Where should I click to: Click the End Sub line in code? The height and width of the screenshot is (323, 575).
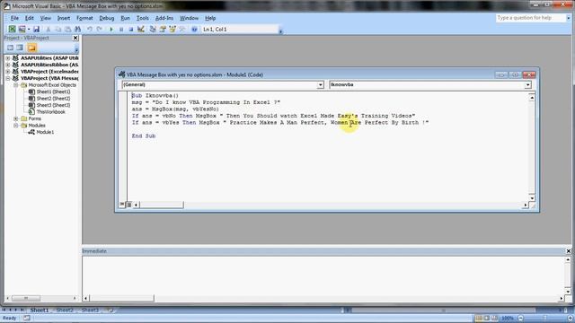point(144,135)
